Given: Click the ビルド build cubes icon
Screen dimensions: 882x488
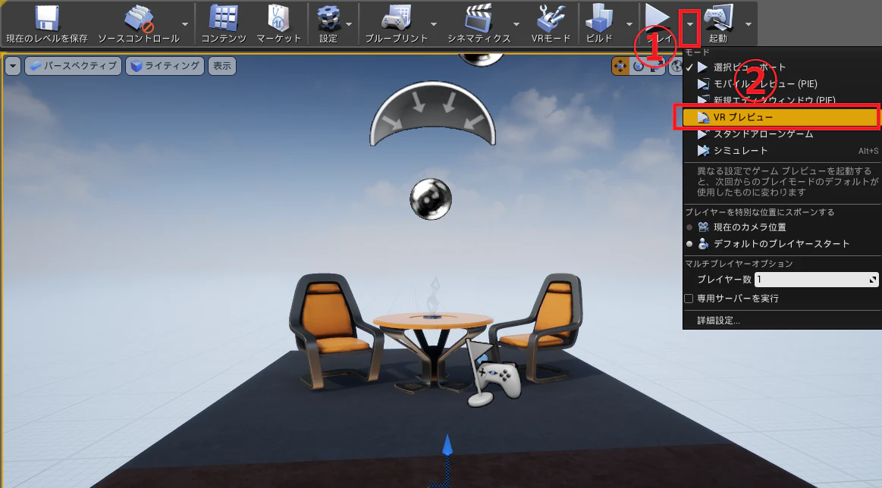Looking at the screenshot, I should (598, 18).
